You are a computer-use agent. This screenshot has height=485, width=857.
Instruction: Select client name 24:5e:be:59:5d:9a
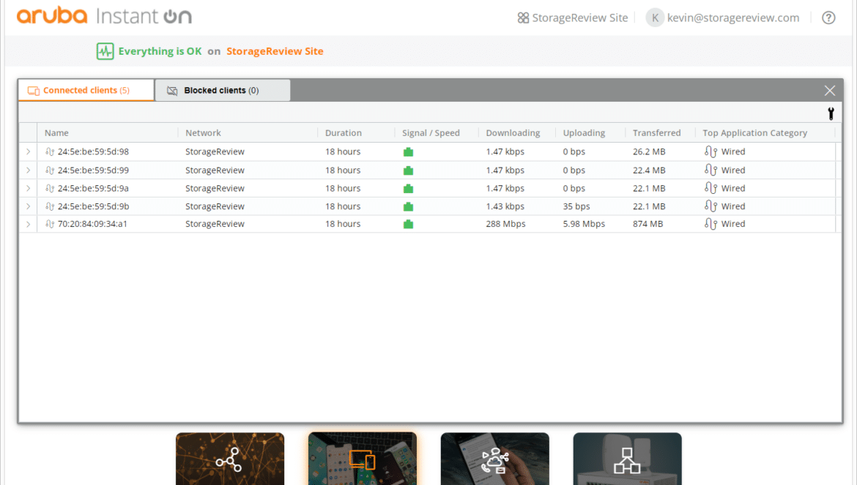(94, 188)
